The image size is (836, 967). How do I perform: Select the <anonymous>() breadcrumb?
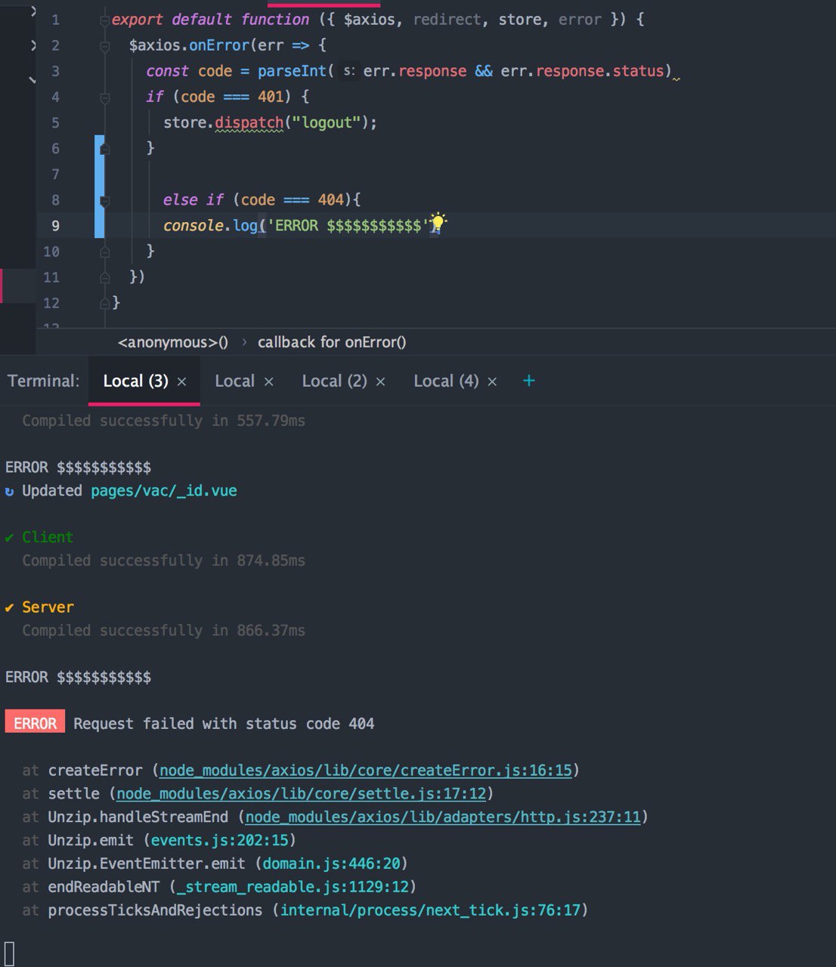click(173, 342)
